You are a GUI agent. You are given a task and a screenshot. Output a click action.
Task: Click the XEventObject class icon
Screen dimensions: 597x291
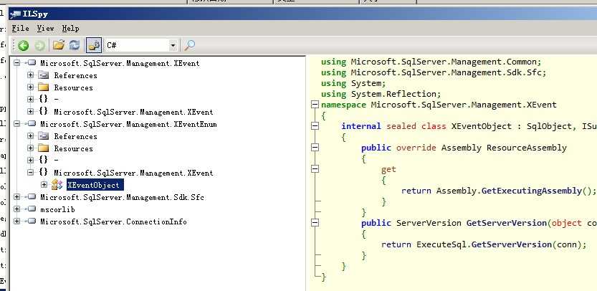click(57, 185)
